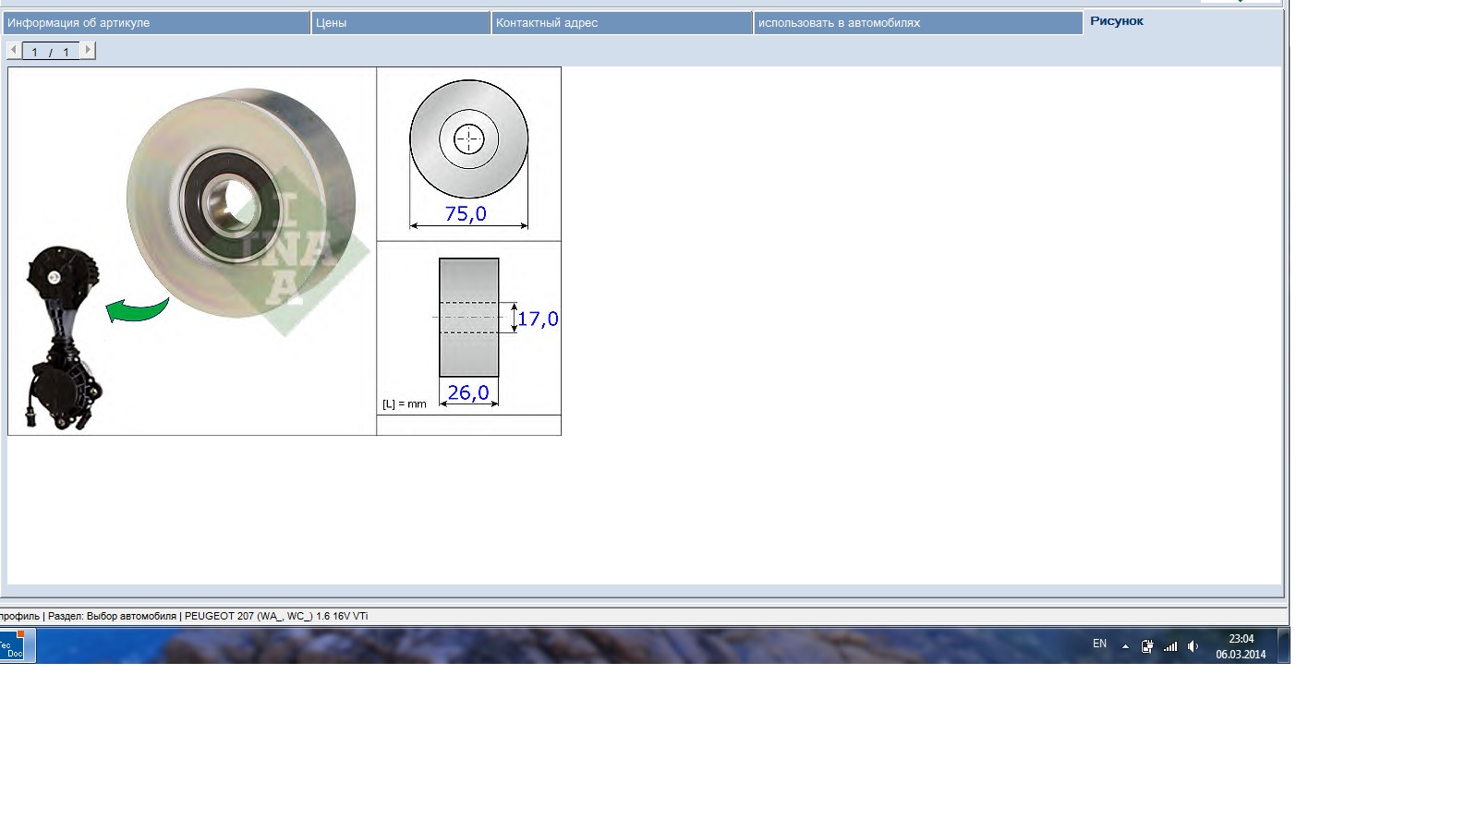Image resolution: width=1478 pixels, height=831 pixels.
Task: Open the EN language selector
Action: click(x=1099, y=644)
